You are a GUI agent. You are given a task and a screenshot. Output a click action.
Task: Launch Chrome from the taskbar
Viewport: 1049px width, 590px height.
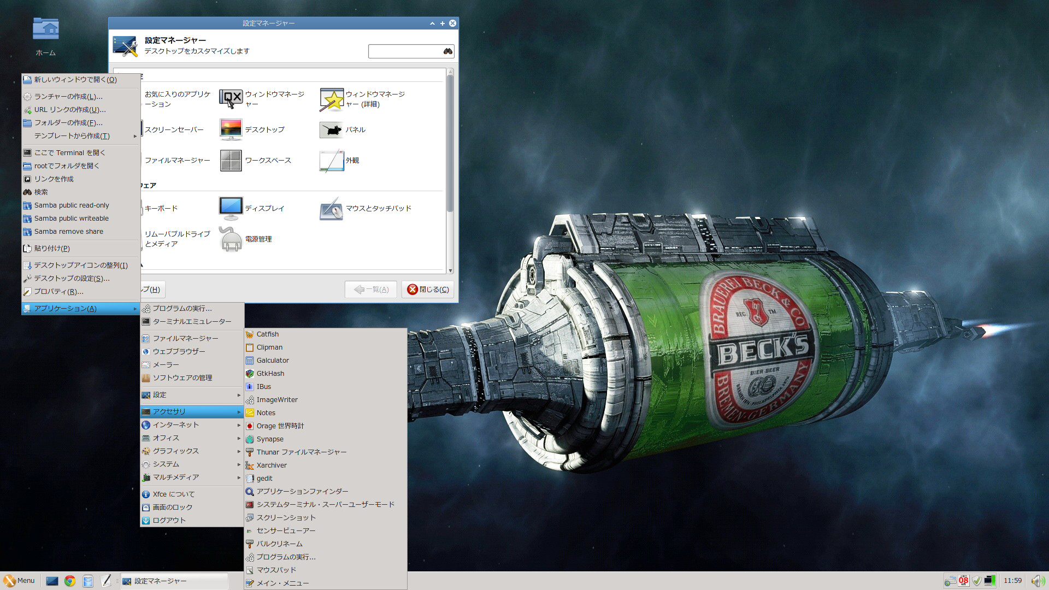70,581
